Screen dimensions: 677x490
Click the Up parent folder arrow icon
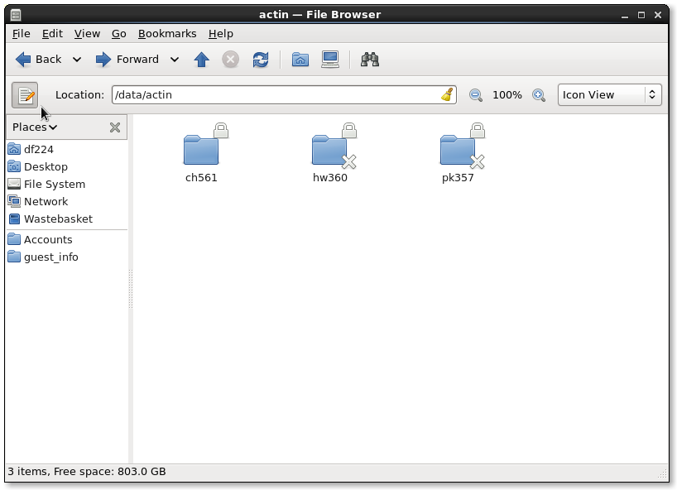tap(201, 60)
